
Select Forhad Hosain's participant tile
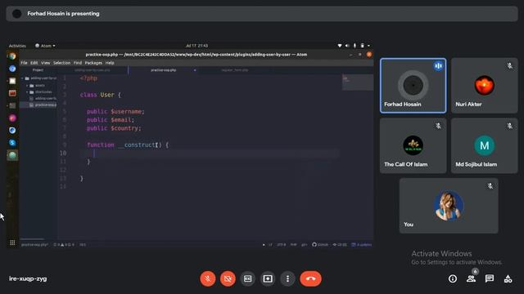point(413,86)
